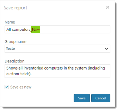Open the Group name dropdown
Screen dimensions: 119x111
click(x=57, y=49)
